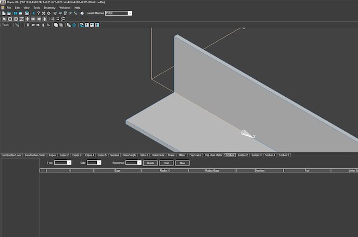Screen dimensions: 358x237
Task: Switch to the Holes Single tab
Action: (x=129, y=155)
